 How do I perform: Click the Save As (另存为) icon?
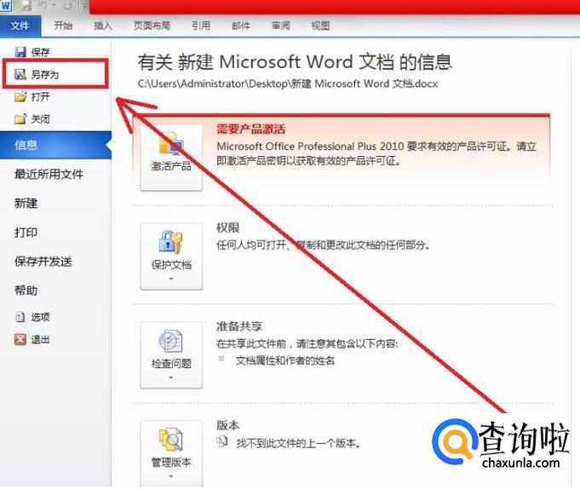pos(20,74)
